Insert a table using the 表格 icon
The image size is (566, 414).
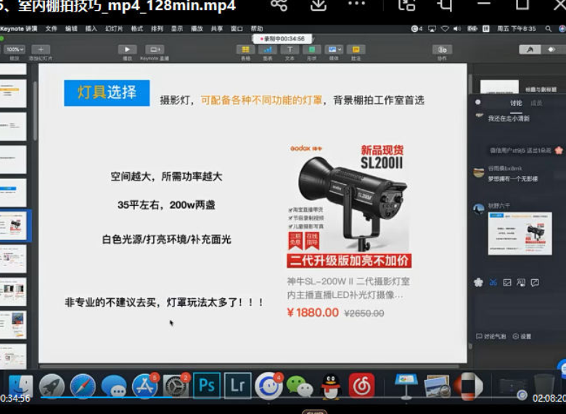(x=245, y=50)
